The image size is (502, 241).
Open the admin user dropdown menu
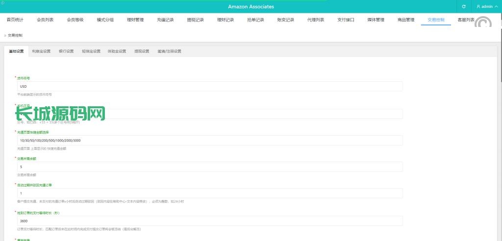coord(486,7)
